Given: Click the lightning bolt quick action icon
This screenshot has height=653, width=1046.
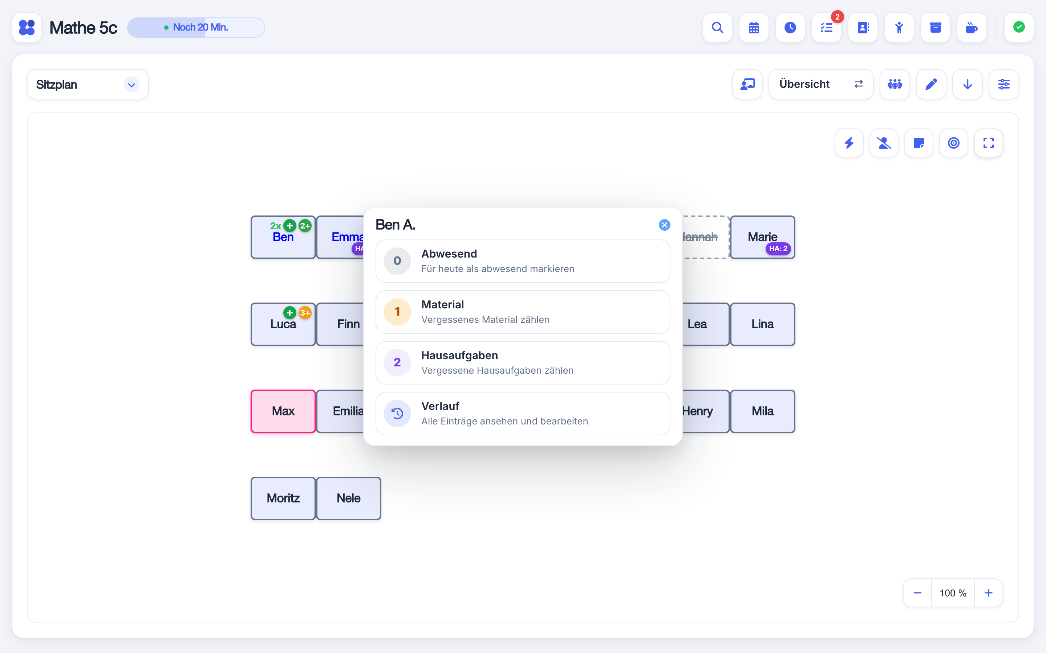Looking at the screenshot, I should 849,143.
